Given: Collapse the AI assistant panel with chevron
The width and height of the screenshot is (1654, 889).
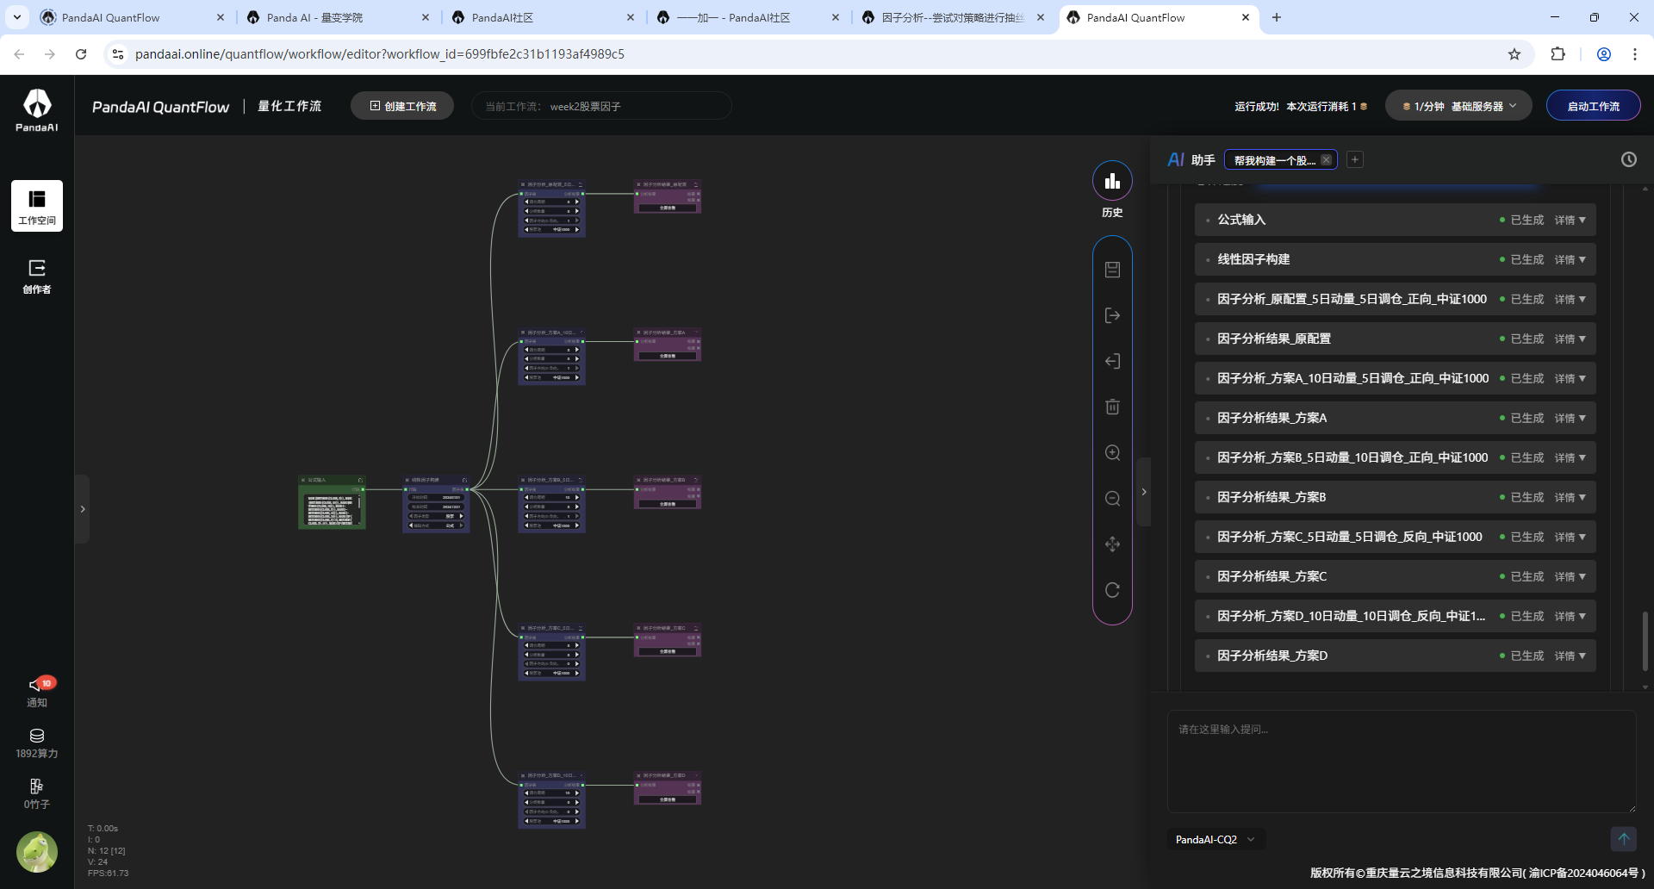Looking at the screenshot, I should [x=1144, y=492].
